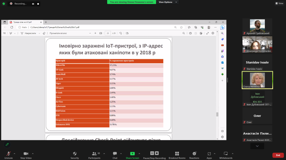The height and width of the screenshot is (160, 286).
Task: Select the PDF eraser tool
Action: 44,33
